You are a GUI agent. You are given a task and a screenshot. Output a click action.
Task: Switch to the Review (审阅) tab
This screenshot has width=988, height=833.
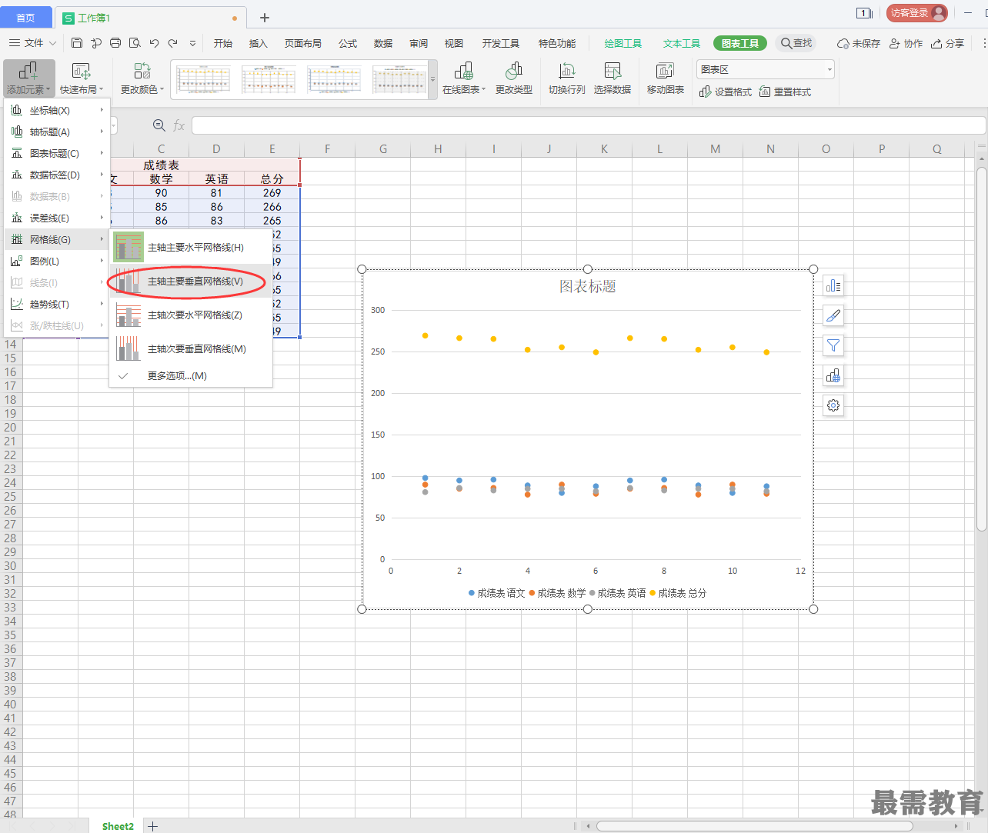click(x=419, y=43)
